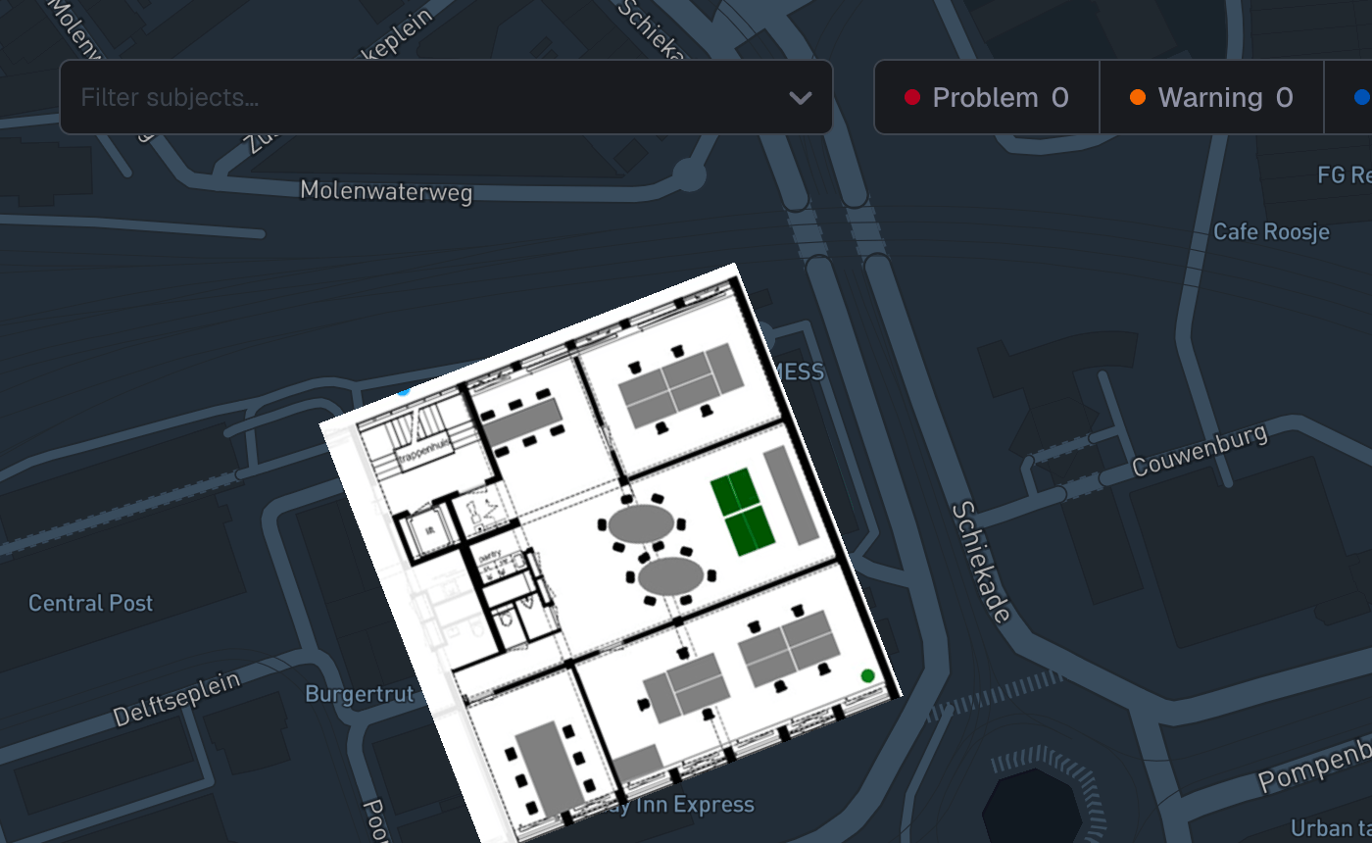This screenshot has height=843, width=1372.
Task: Click the Cafe Roosje map label
Action: pyautogui.click(x=1271, y=231)
